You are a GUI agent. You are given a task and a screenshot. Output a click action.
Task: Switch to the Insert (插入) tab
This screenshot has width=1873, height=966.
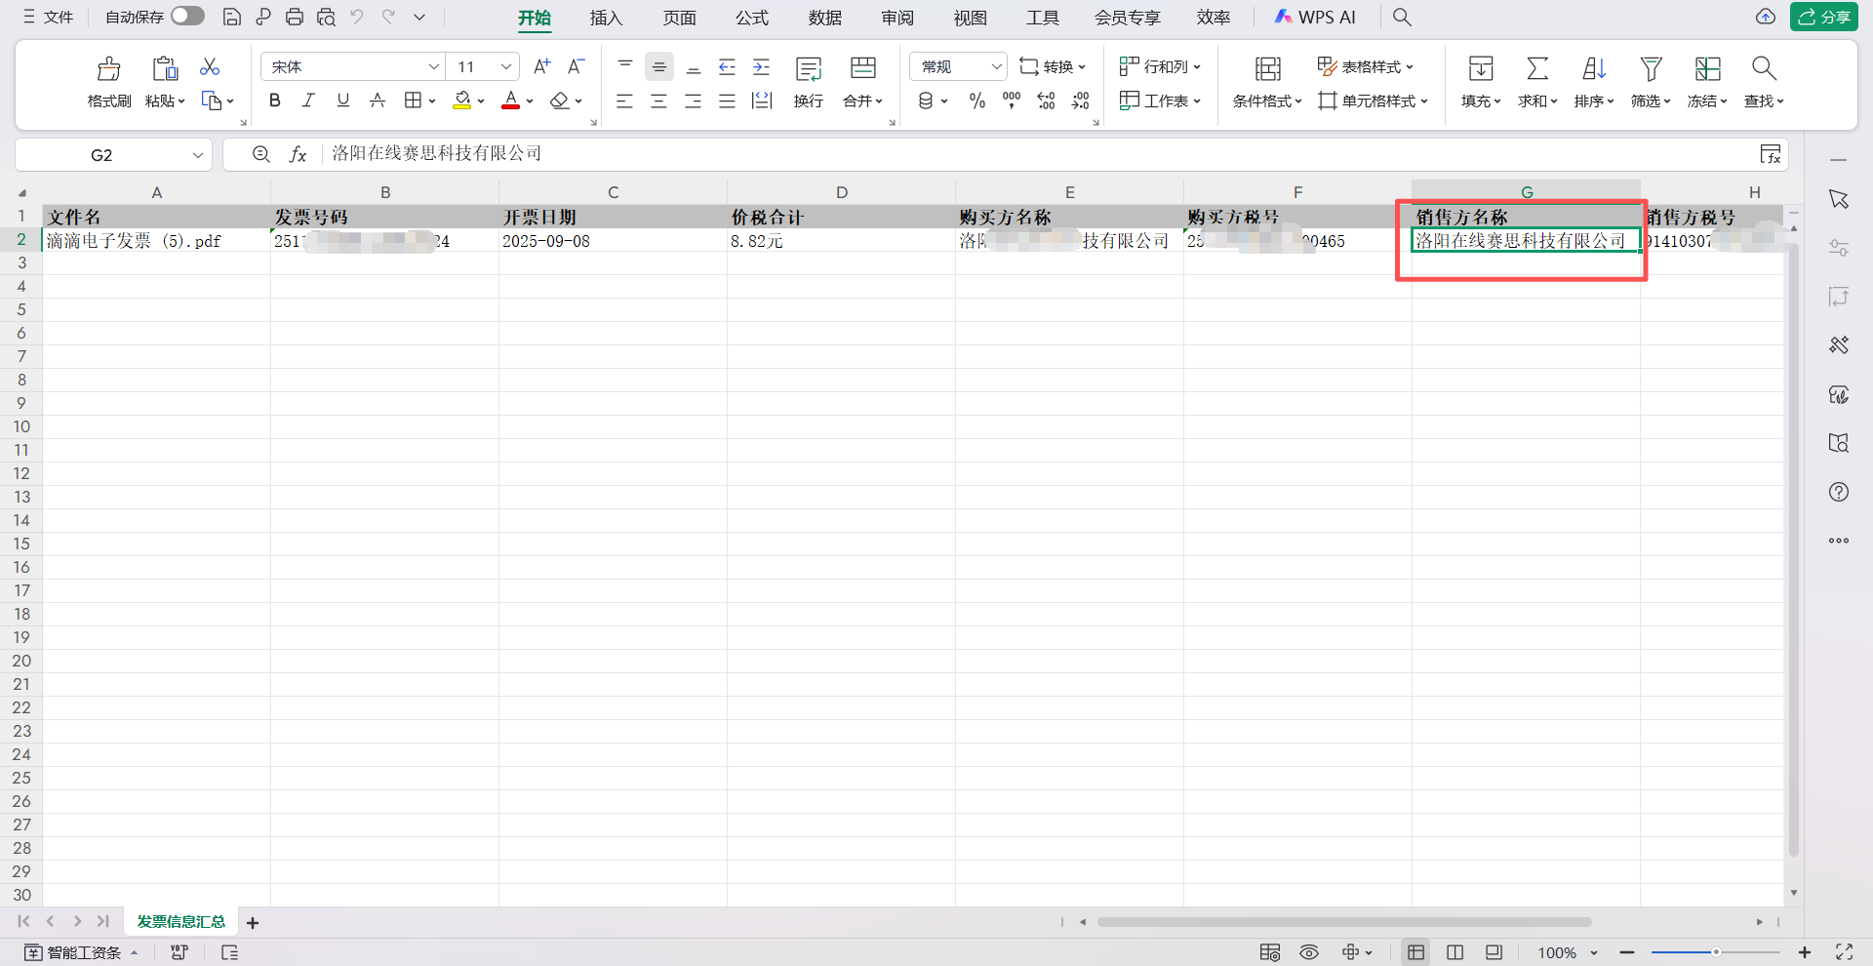[606, 18]
